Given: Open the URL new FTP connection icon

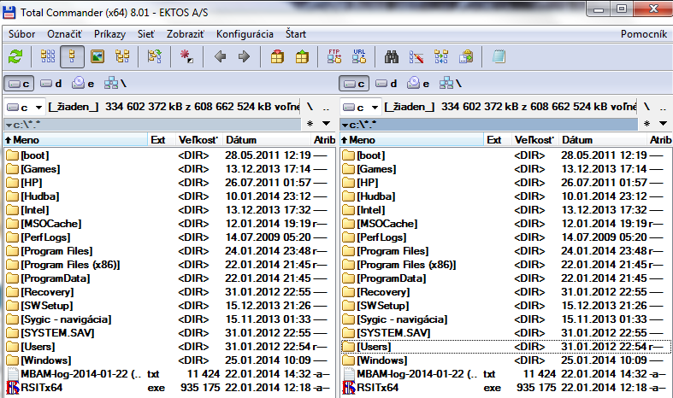Looking at the screenshot, I should (359, 56).
